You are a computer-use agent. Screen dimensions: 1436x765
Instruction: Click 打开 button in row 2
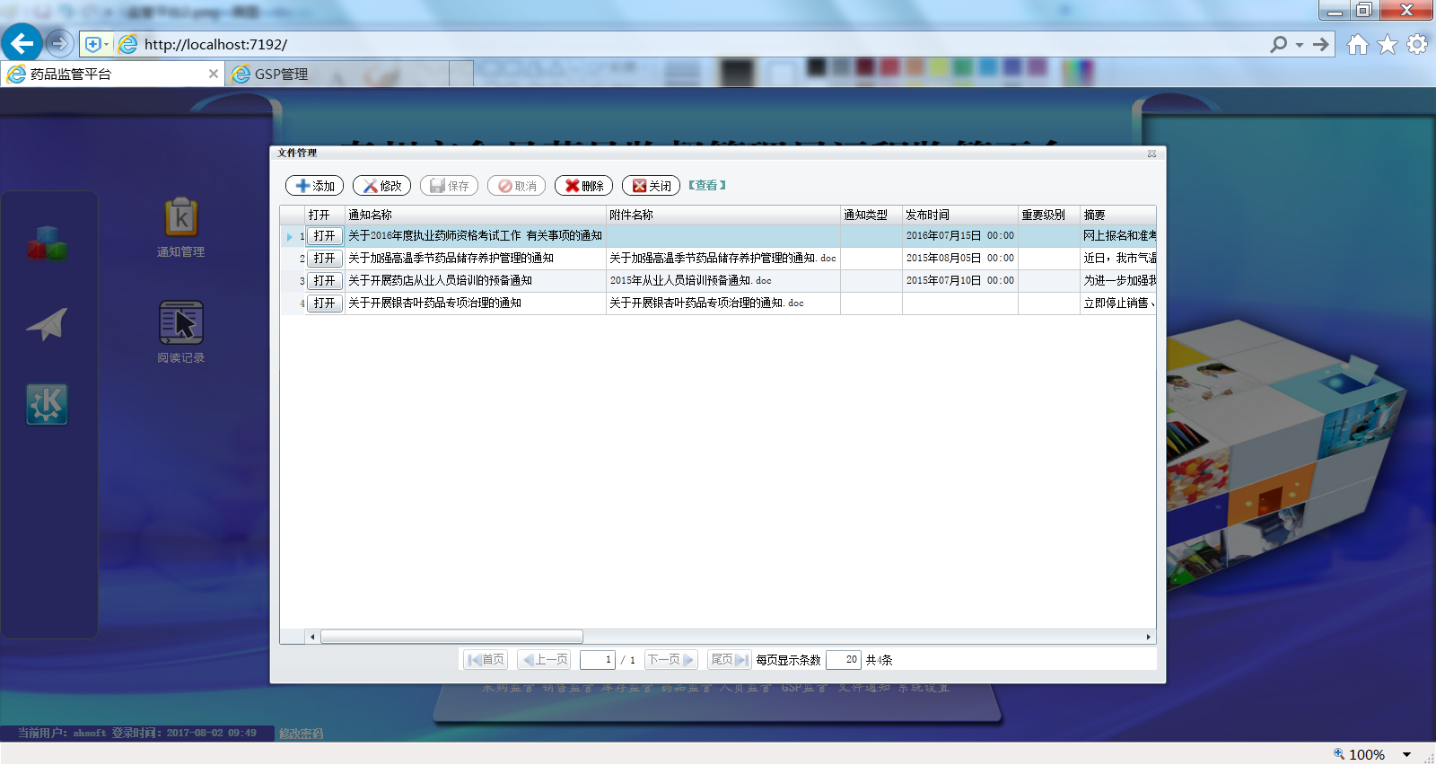tap(324, 259)
